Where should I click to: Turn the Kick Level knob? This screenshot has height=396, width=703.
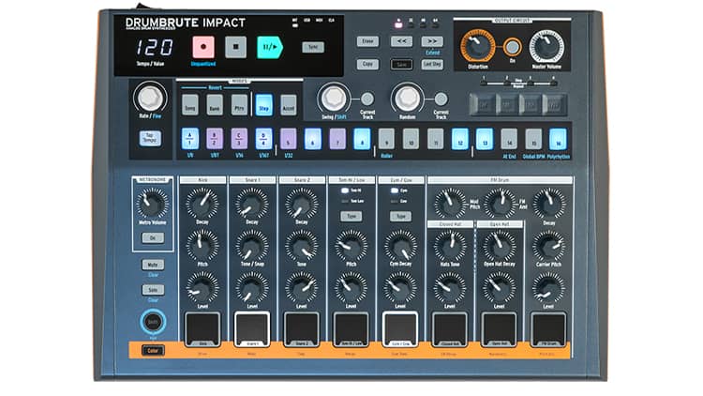pyautogui.click(x=202, y=288)
